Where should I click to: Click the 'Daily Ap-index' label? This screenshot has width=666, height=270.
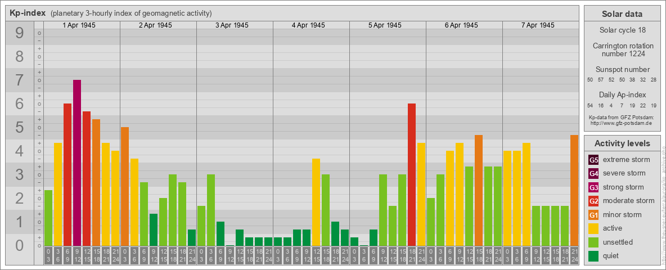coord(622,94)
